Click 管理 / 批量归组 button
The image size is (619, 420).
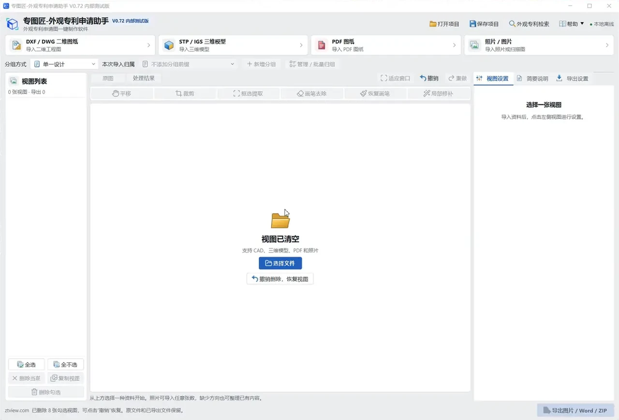312,64
